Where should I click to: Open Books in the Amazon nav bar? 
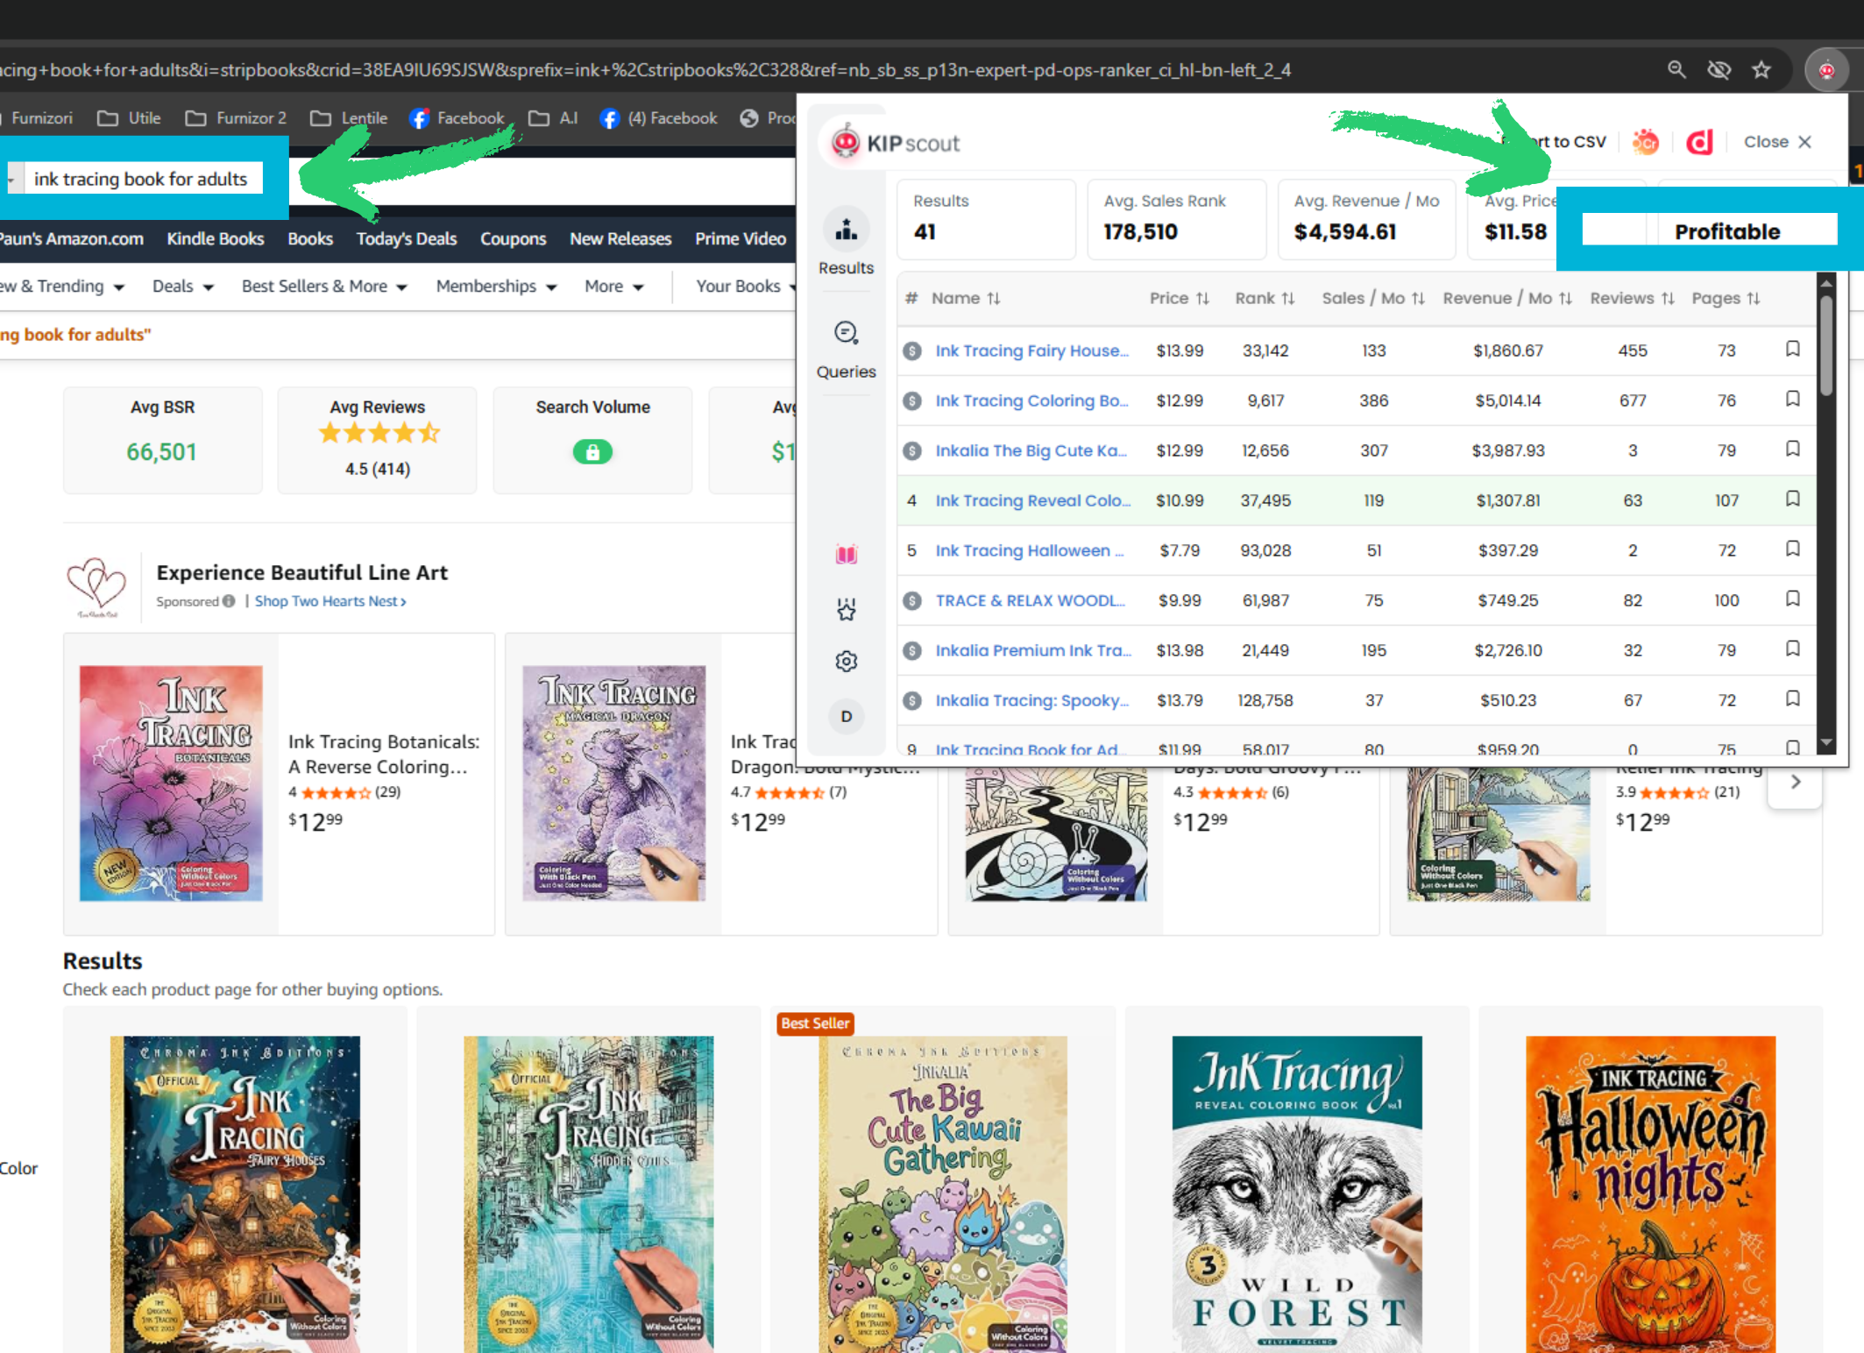pyautogui.click(x=310, y=238)
